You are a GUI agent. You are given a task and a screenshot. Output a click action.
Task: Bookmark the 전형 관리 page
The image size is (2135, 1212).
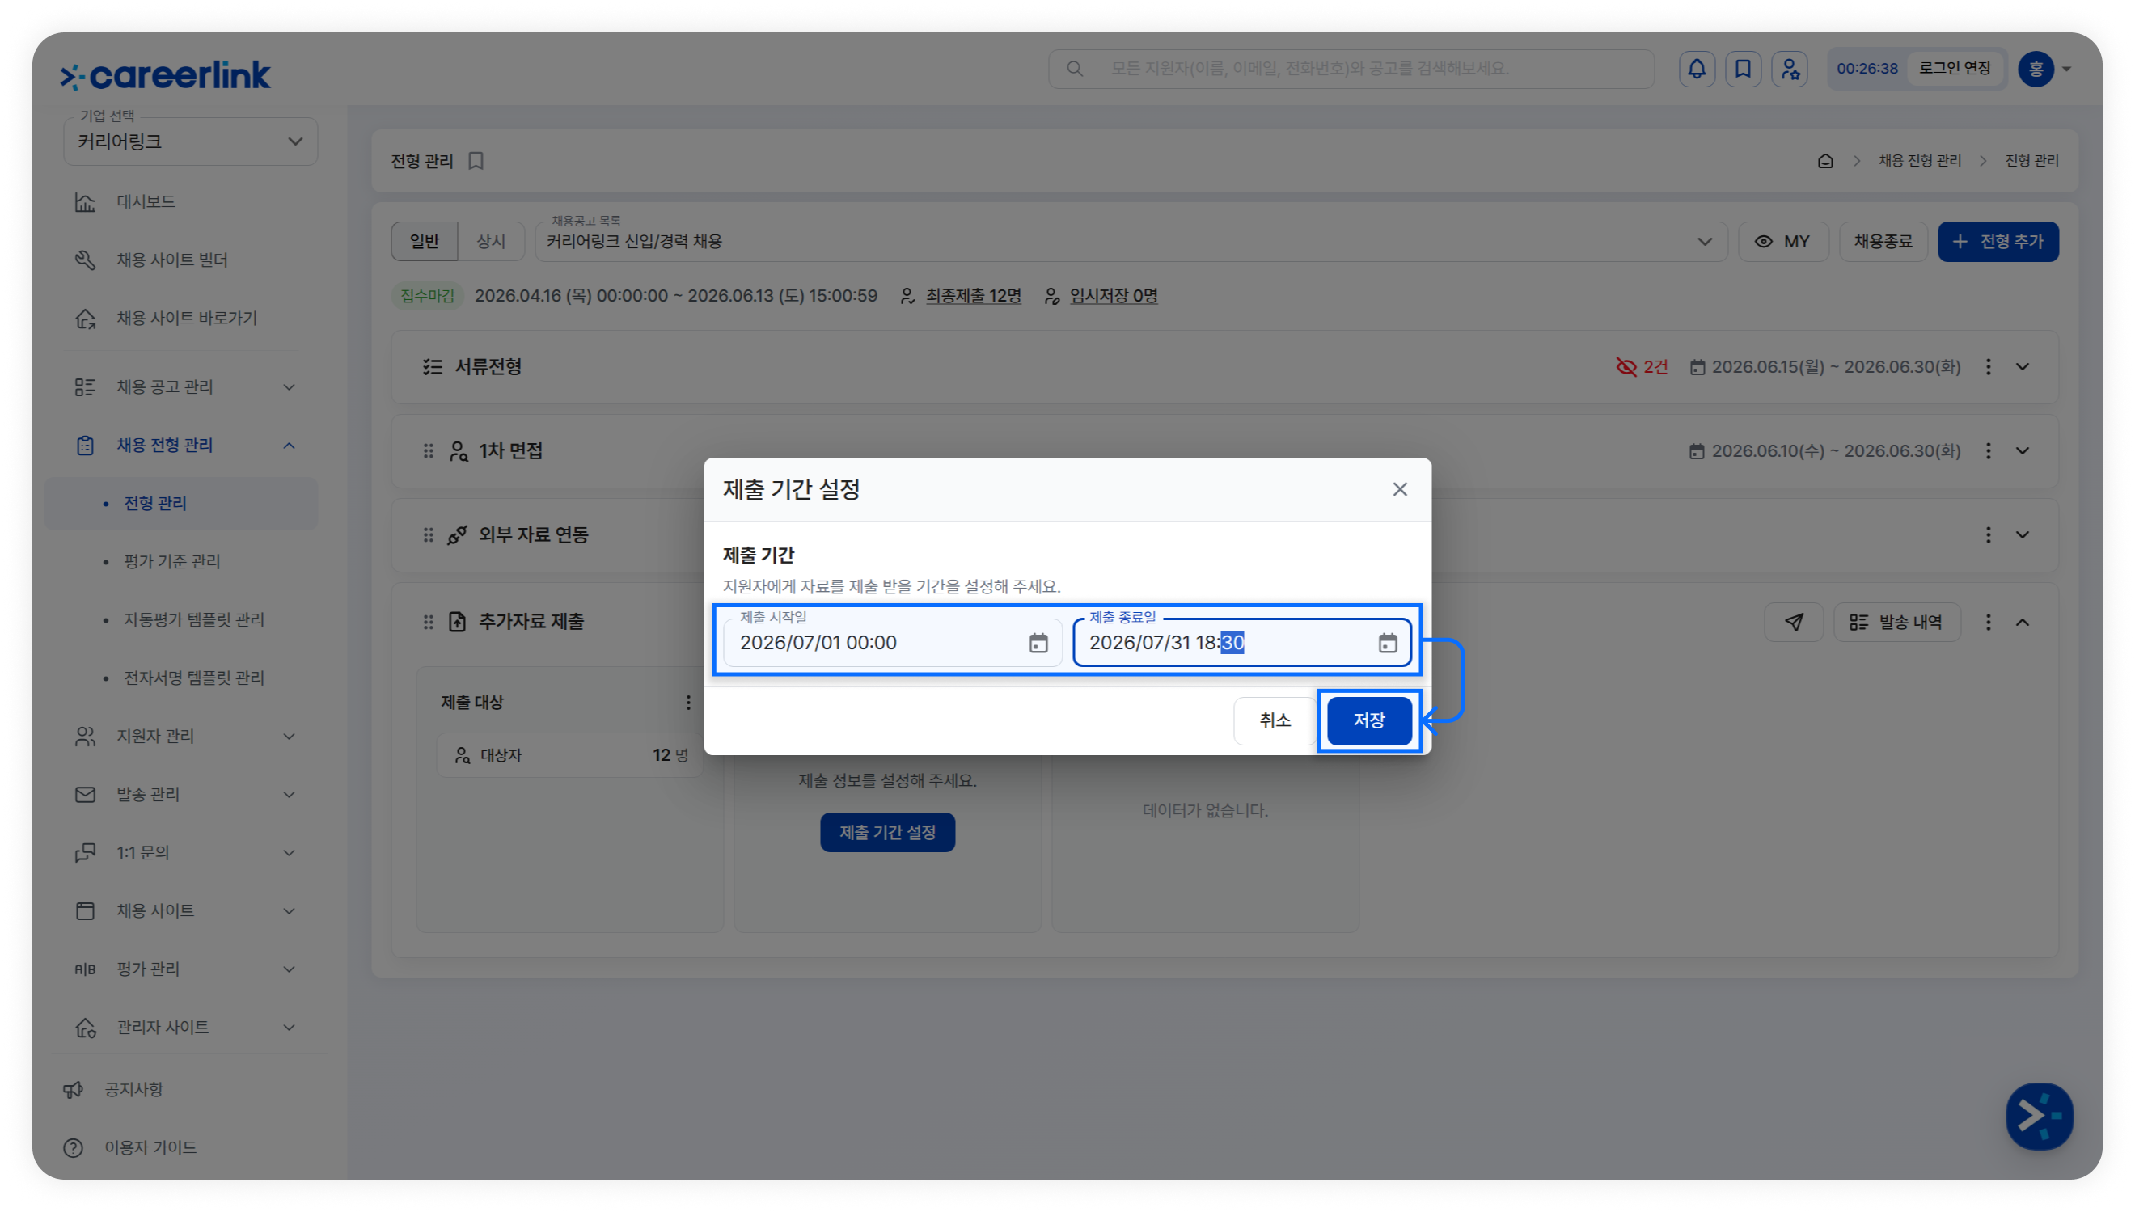(476, 161)
